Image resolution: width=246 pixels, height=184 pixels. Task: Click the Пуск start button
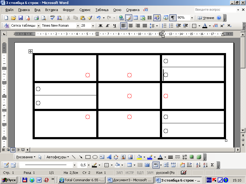tap(9, 180)
